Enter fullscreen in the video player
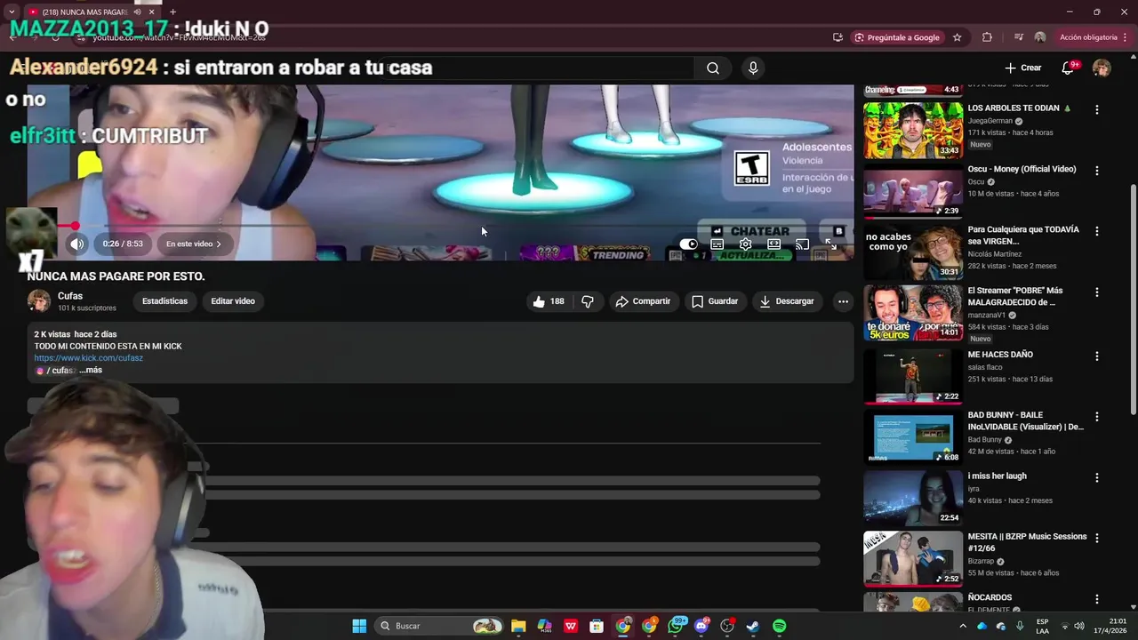Image resolution: width=1138 pixels, height=640 pixels. (x=830, y=244)
